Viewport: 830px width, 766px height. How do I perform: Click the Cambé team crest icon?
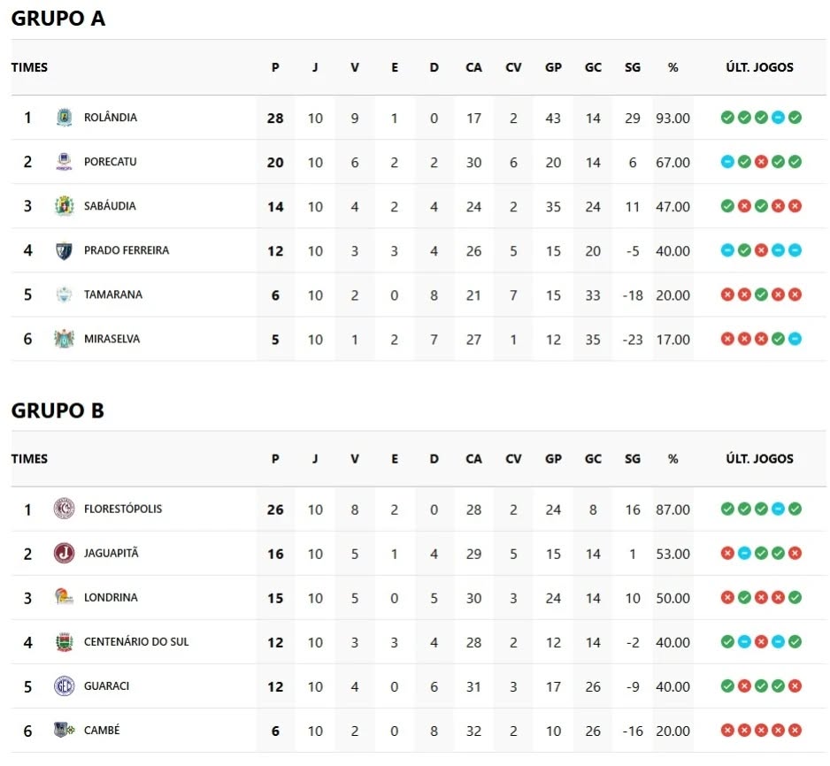64,731
